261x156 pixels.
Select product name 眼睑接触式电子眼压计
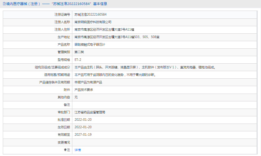coord(90,44)
